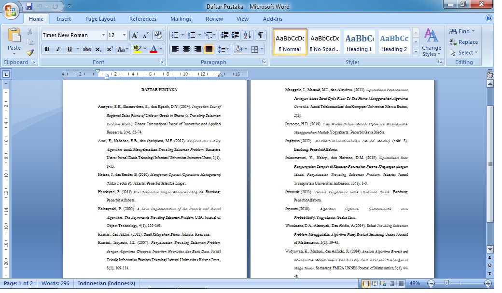Toggle Subscript formatting

click(98, 49)
